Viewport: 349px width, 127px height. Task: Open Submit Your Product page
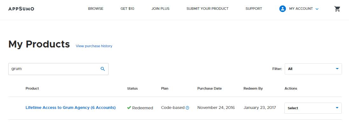[207, 9]
